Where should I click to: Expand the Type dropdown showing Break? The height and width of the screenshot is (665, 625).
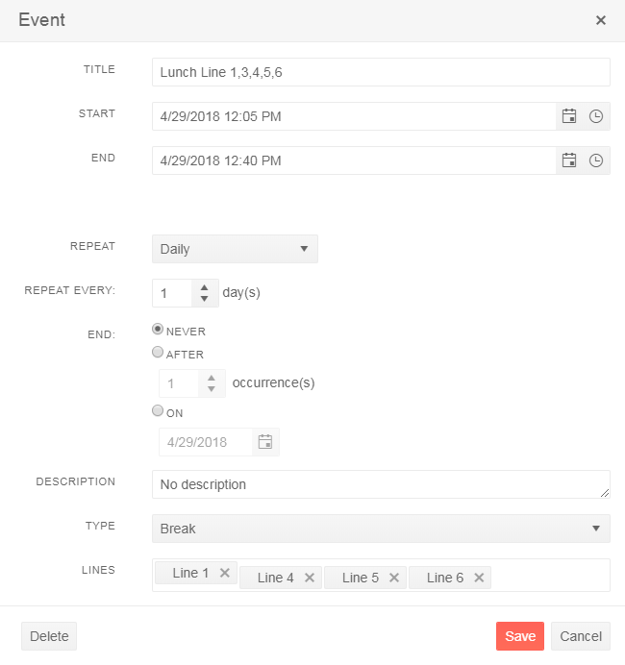pos(381,529)
